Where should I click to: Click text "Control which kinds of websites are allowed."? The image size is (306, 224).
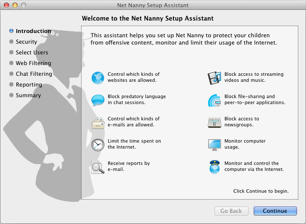[x=133, y=77]
